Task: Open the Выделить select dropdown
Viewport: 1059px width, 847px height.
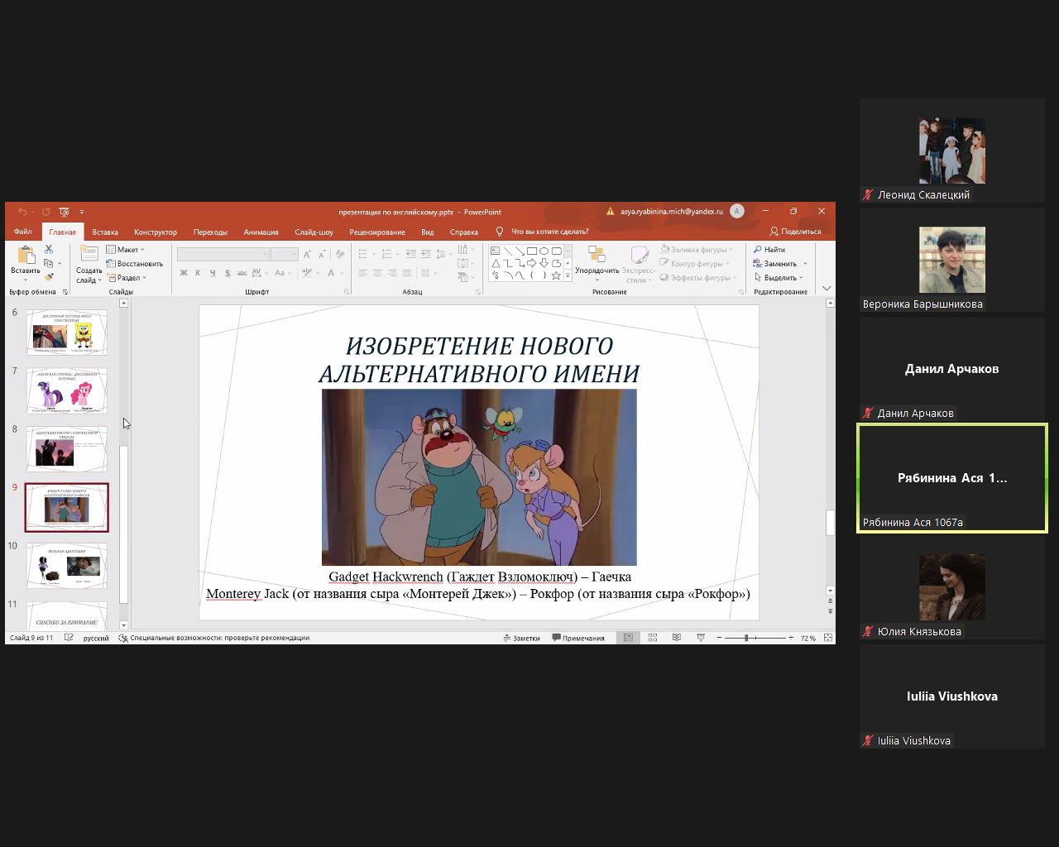Action: (779, 278)
